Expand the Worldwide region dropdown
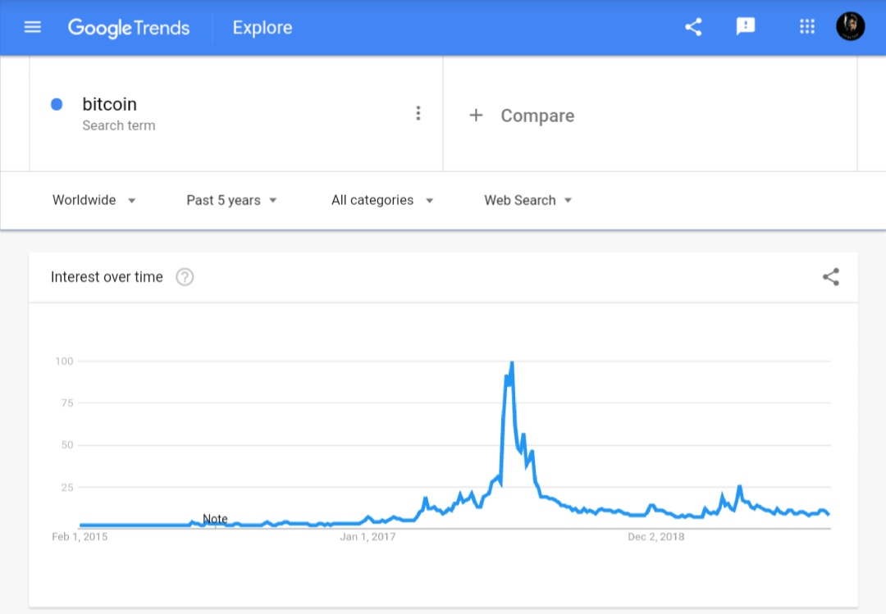 [94, 200]
